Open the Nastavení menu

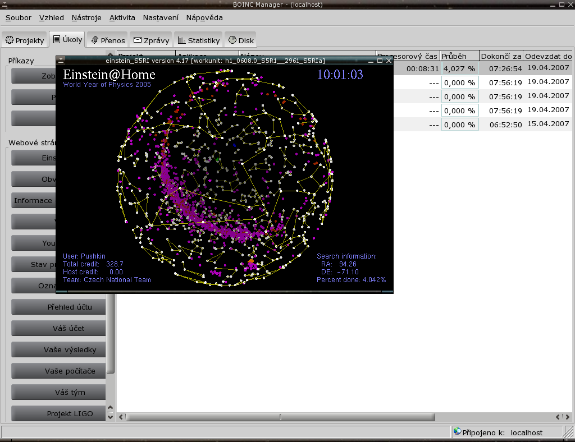pyautogui.click(x=161, y=17)
